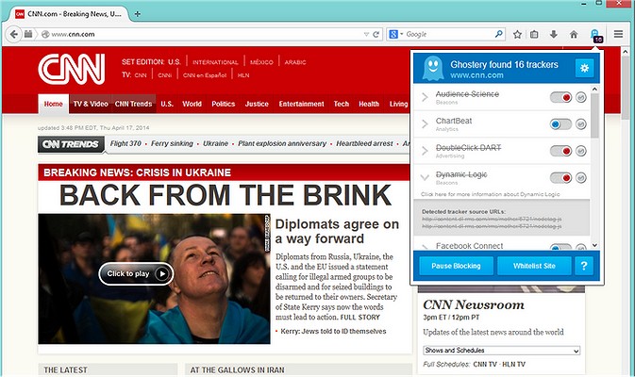Image resolution: width=635 pixels, height=377 pixels.
Task: Click the Ukraine protest photo
Action: pyautogui.click(x=155, y=279)
